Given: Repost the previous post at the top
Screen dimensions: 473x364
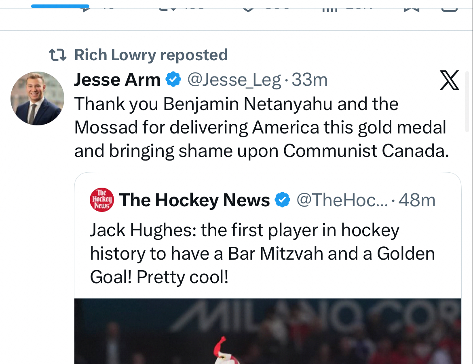Looking at the screenshot, I should pyautogui.click(x=166, y=7).
